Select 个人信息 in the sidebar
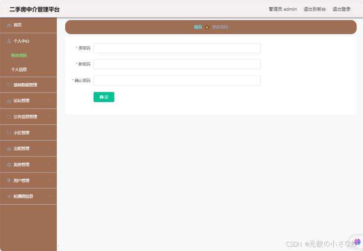The image size is (363, 251). [19, 69]
